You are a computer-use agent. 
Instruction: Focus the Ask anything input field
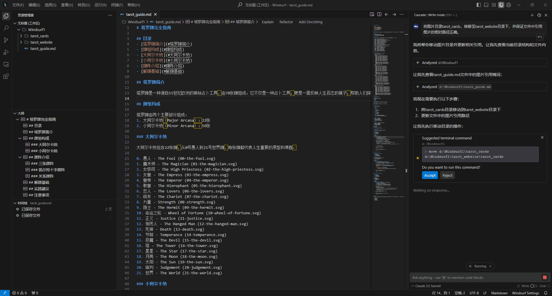point(476,277)
